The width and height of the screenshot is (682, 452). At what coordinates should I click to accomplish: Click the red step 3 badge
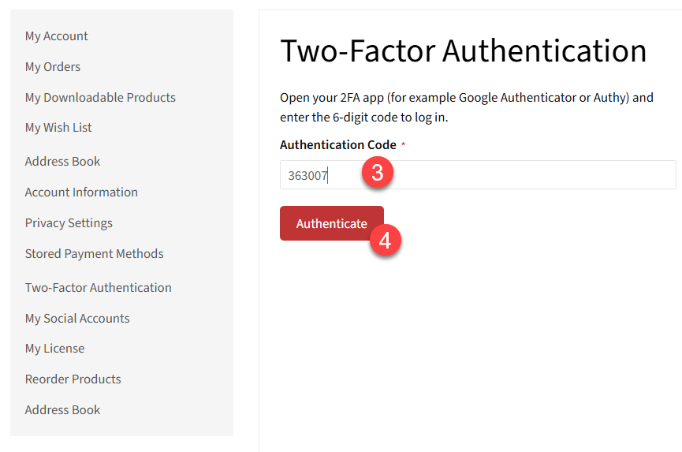pyautogui.click(x=377, y=173)
